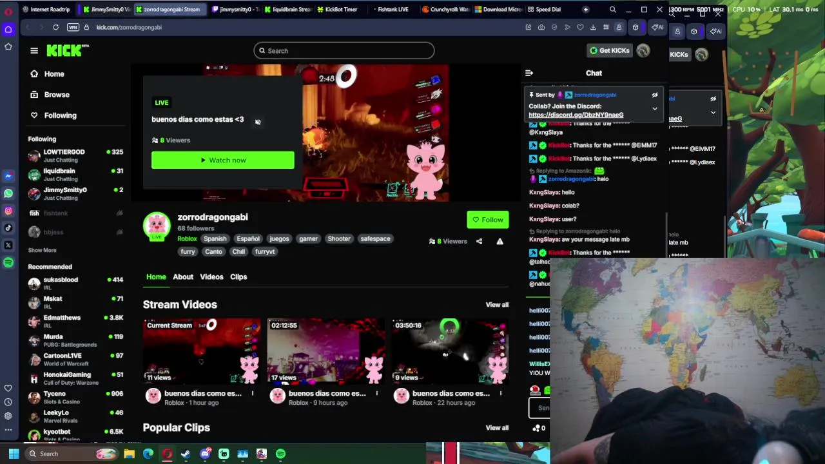Reload the current page
This screenshot has width=825, height=464.
pyautogui.click(x=56, y=27)
